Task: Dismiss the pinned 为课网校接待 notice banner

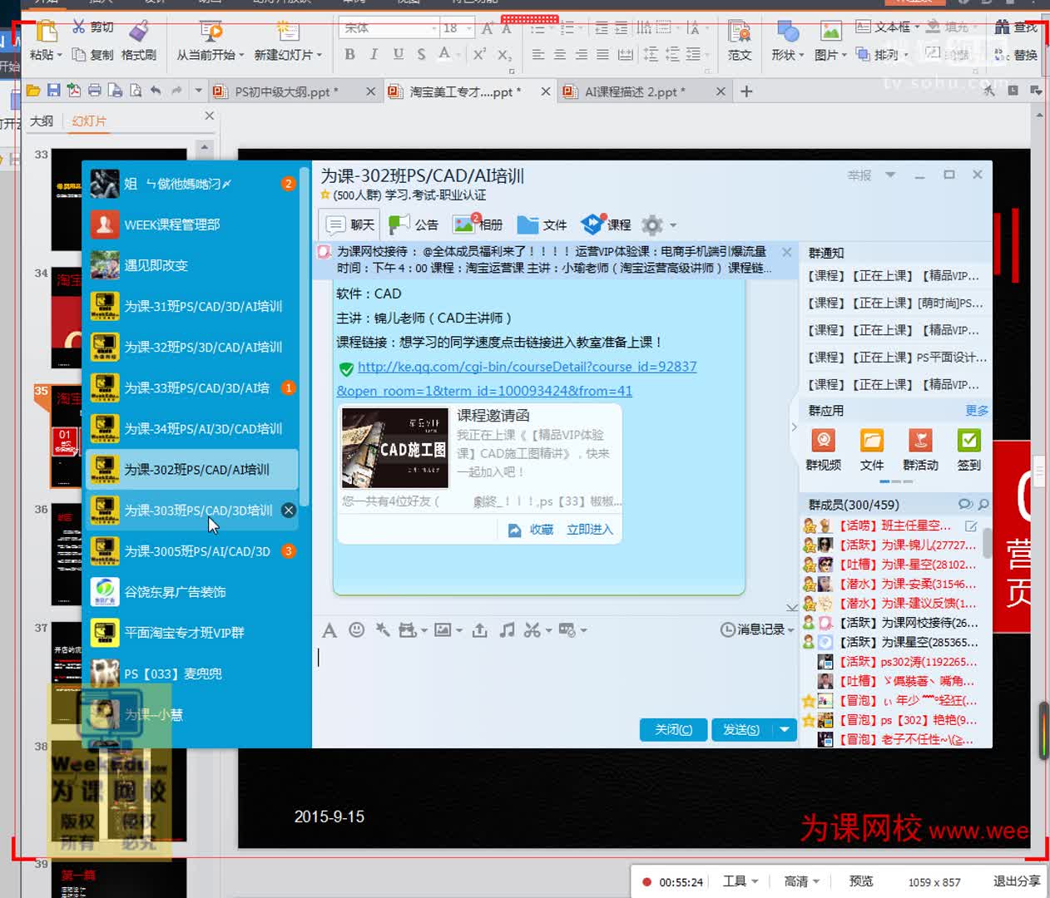Action: [787, 251]
